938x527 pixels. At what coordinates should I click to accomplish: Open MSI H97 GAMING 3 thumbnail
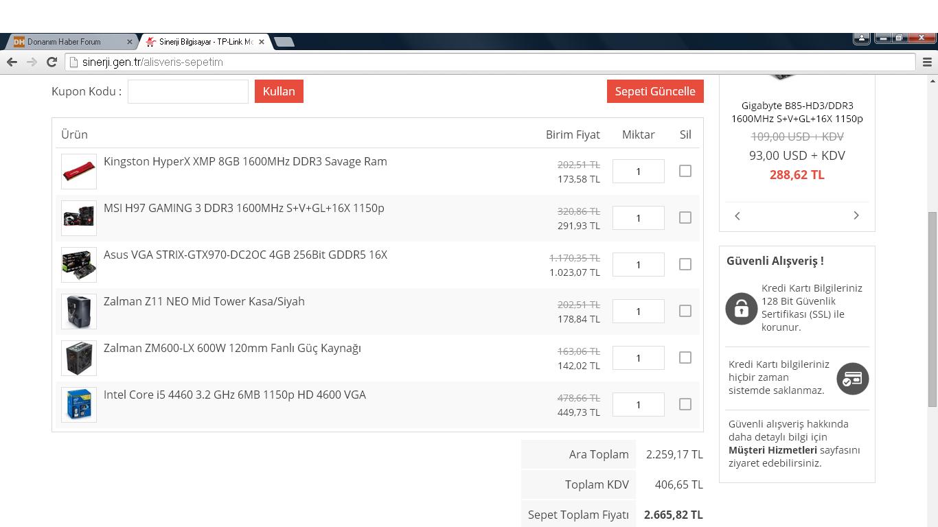79,218
